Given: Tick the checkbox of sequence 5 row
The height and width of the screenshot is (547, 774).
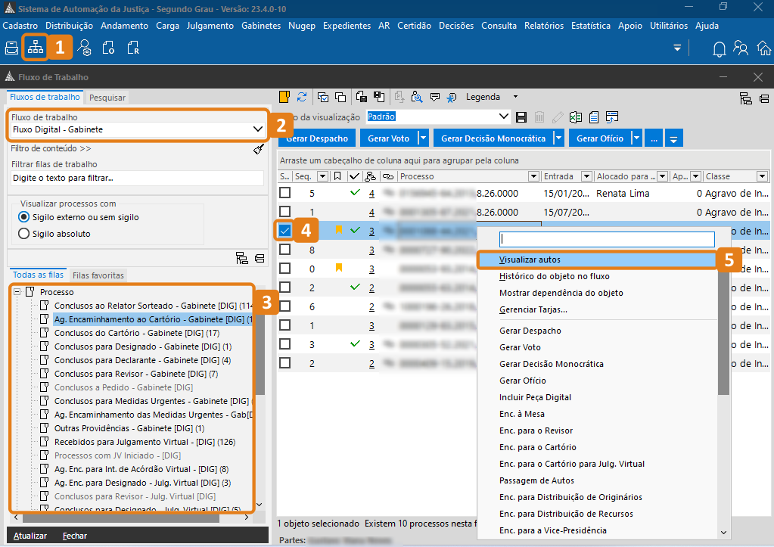Looking at the screenshot, I should tap(284, 193).
